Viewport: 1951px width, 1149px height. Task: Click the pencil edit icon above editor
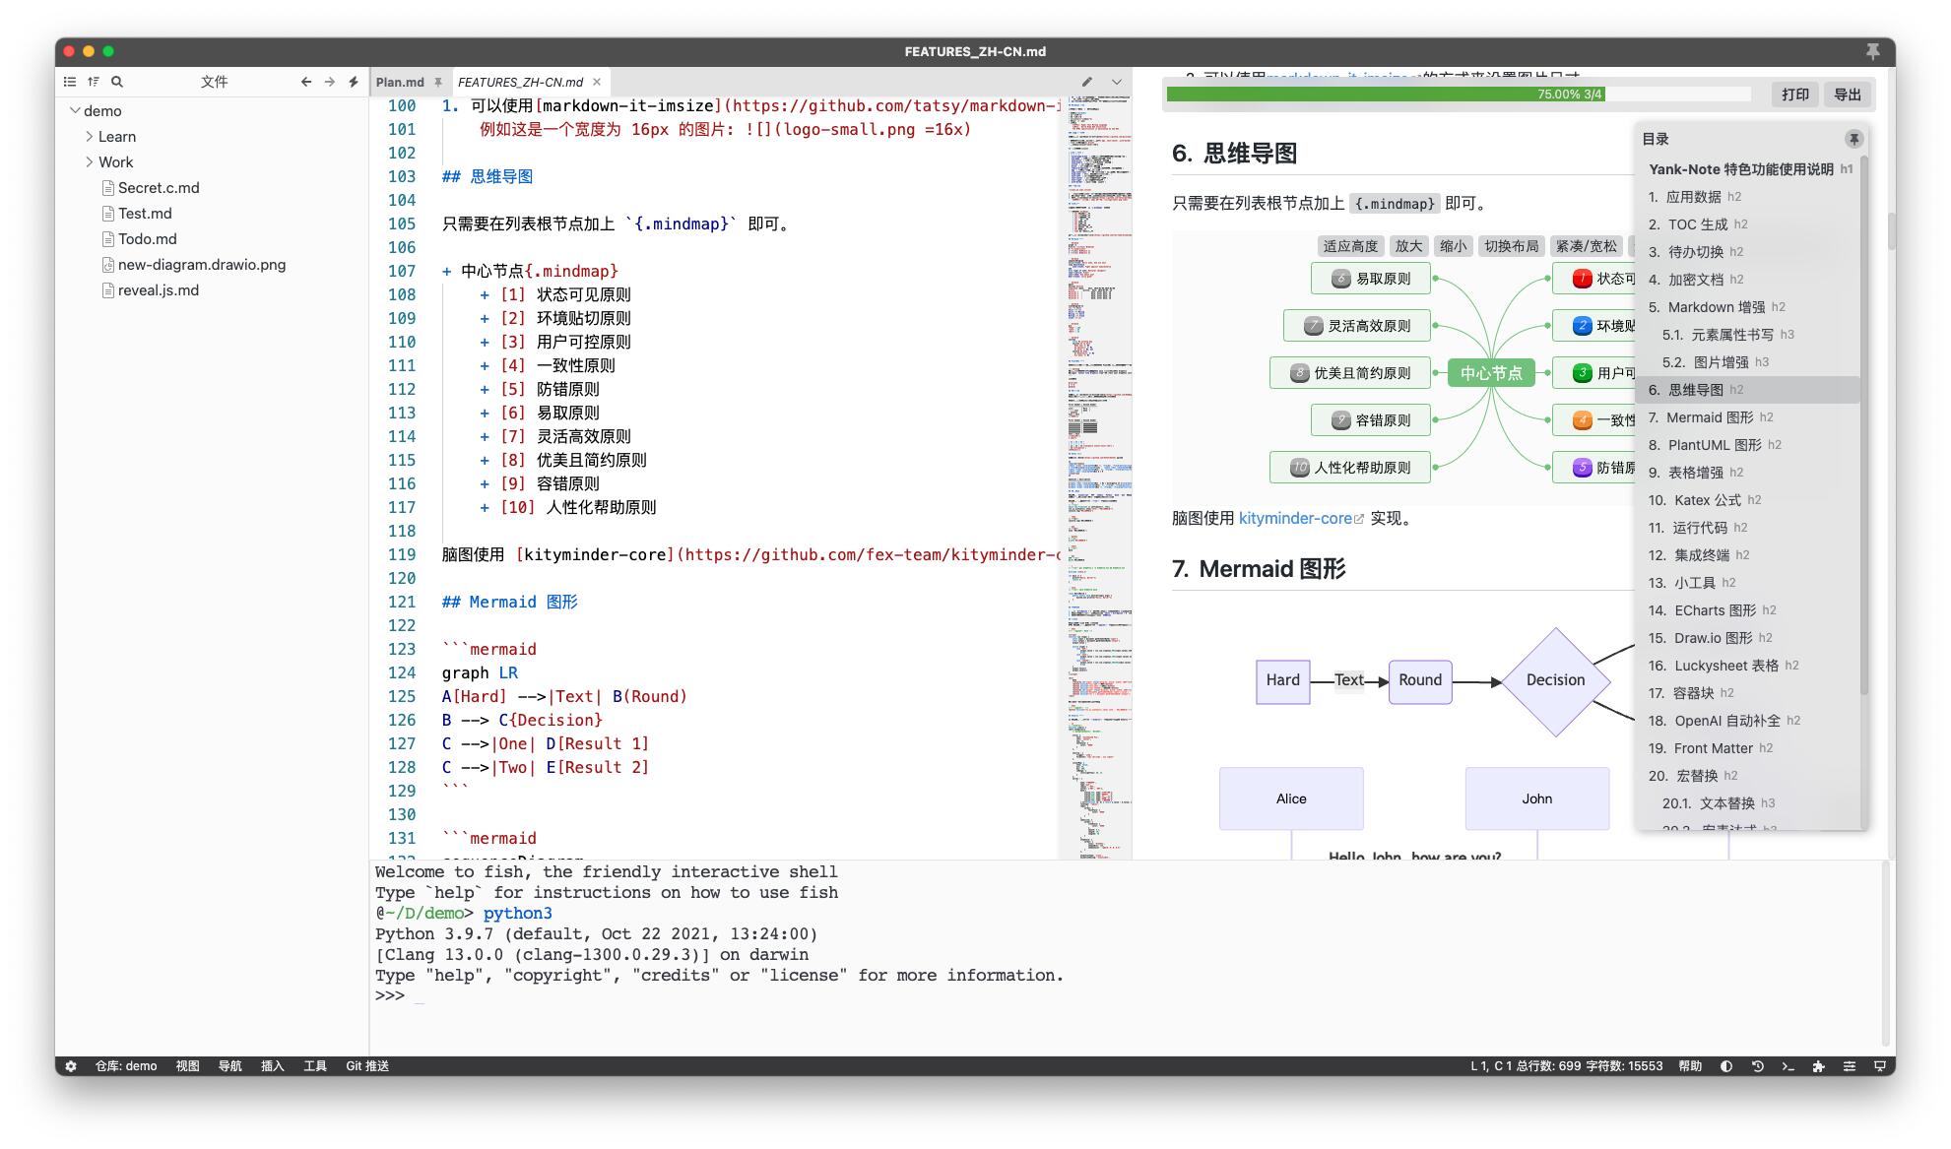coord(1087,82)
